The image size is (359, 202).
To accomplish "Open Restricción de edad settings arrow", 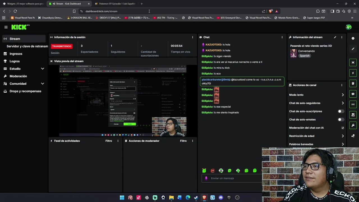I will (343, 136).
